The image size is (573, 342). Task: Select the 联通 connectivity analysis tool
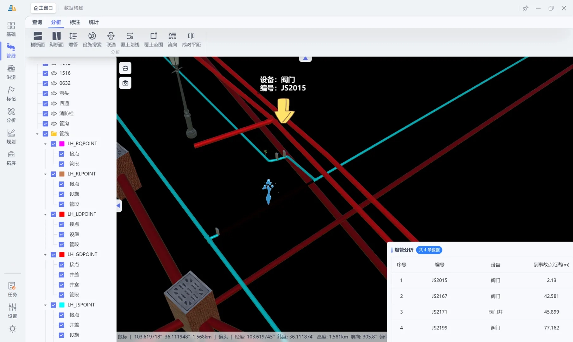[x=111, y=39]
